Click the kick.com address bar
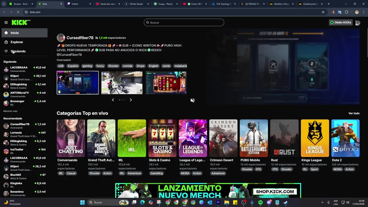Viewport: 368px width, 207px height. click(172, 12)
